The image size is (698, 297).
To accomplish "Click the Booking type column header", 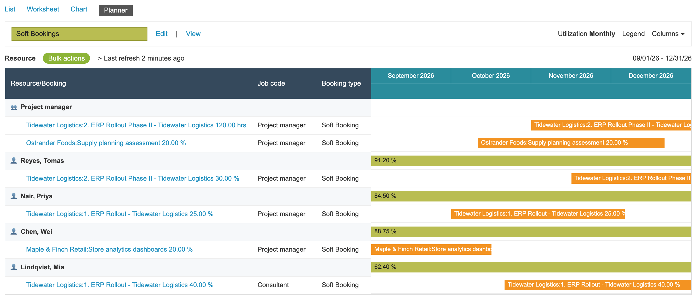I will click(341, 83).
